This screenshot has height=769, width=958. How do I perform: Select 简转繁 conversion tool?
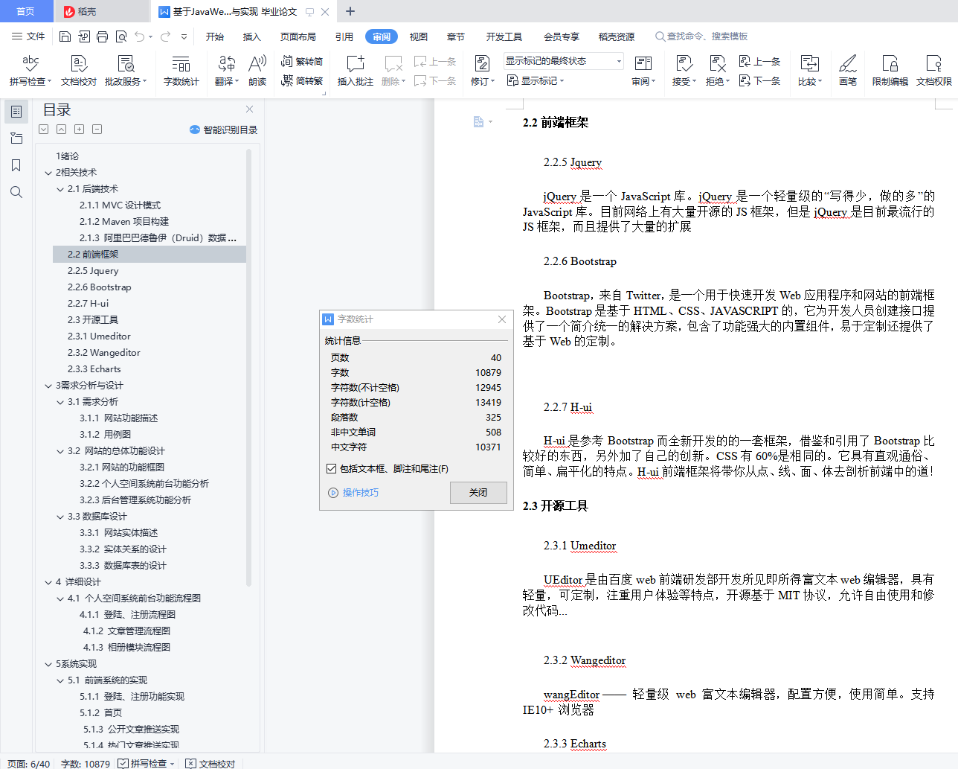coord(302,80)
